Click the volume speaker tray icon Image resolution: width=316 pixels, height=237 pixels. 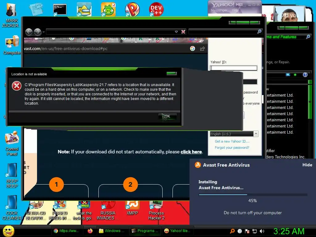tap(262, 231)
